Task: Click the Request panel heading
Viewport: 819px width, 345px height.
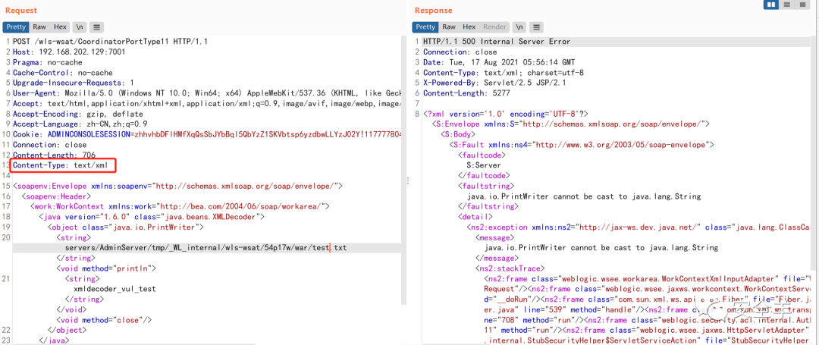Action: tap(21, 11)
